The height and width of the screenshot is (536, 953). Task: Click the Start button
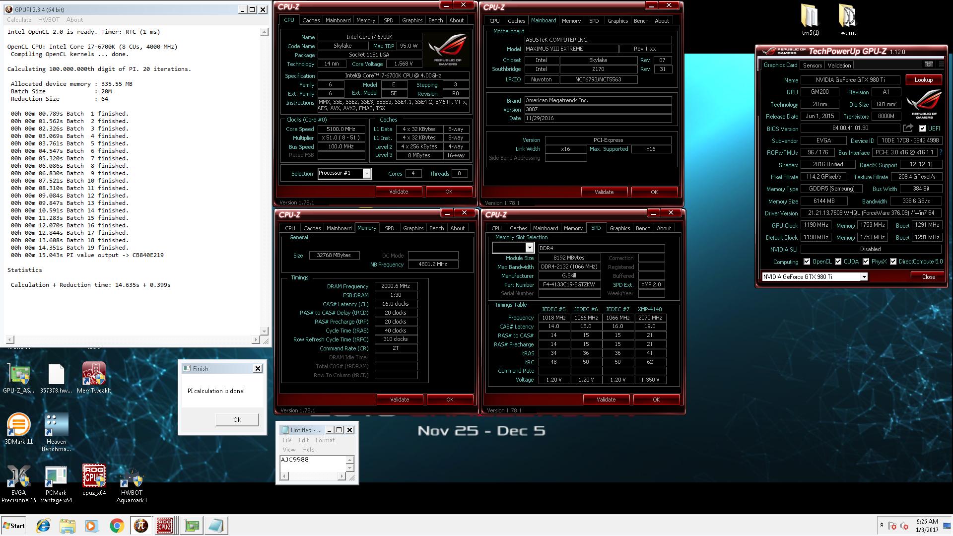(x=14, y=526)
